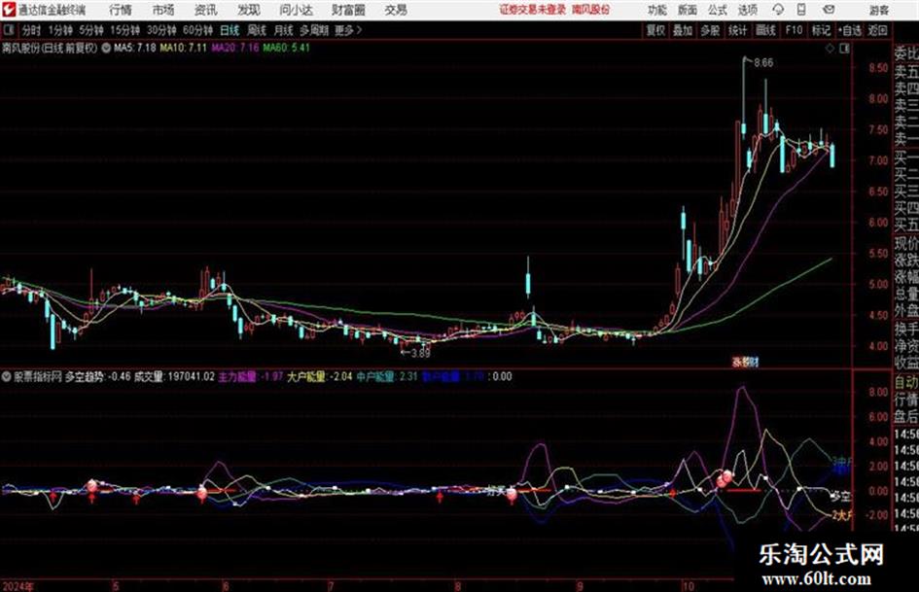Click the MA20: 7.16 label
919x592 pixels.
[235, 48]
